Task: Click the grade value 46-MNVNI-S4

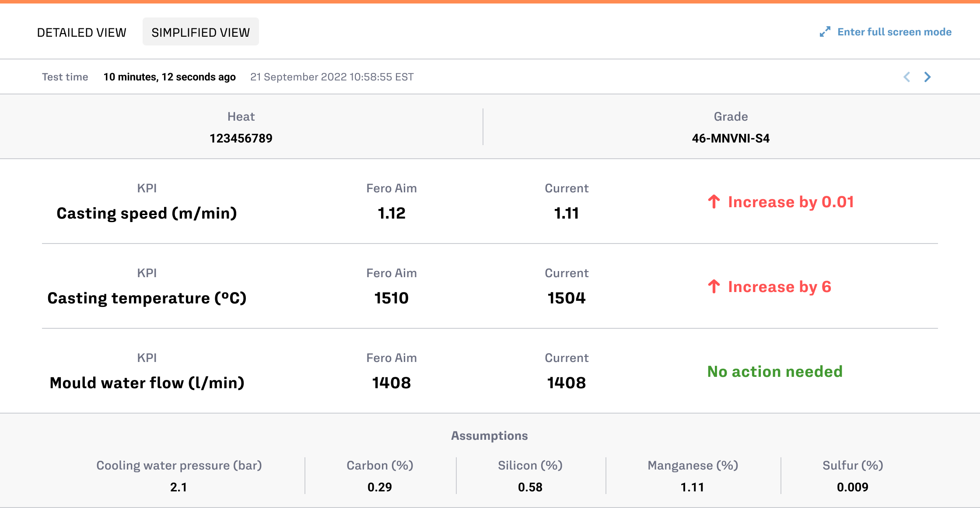Action: coord(731,138)
